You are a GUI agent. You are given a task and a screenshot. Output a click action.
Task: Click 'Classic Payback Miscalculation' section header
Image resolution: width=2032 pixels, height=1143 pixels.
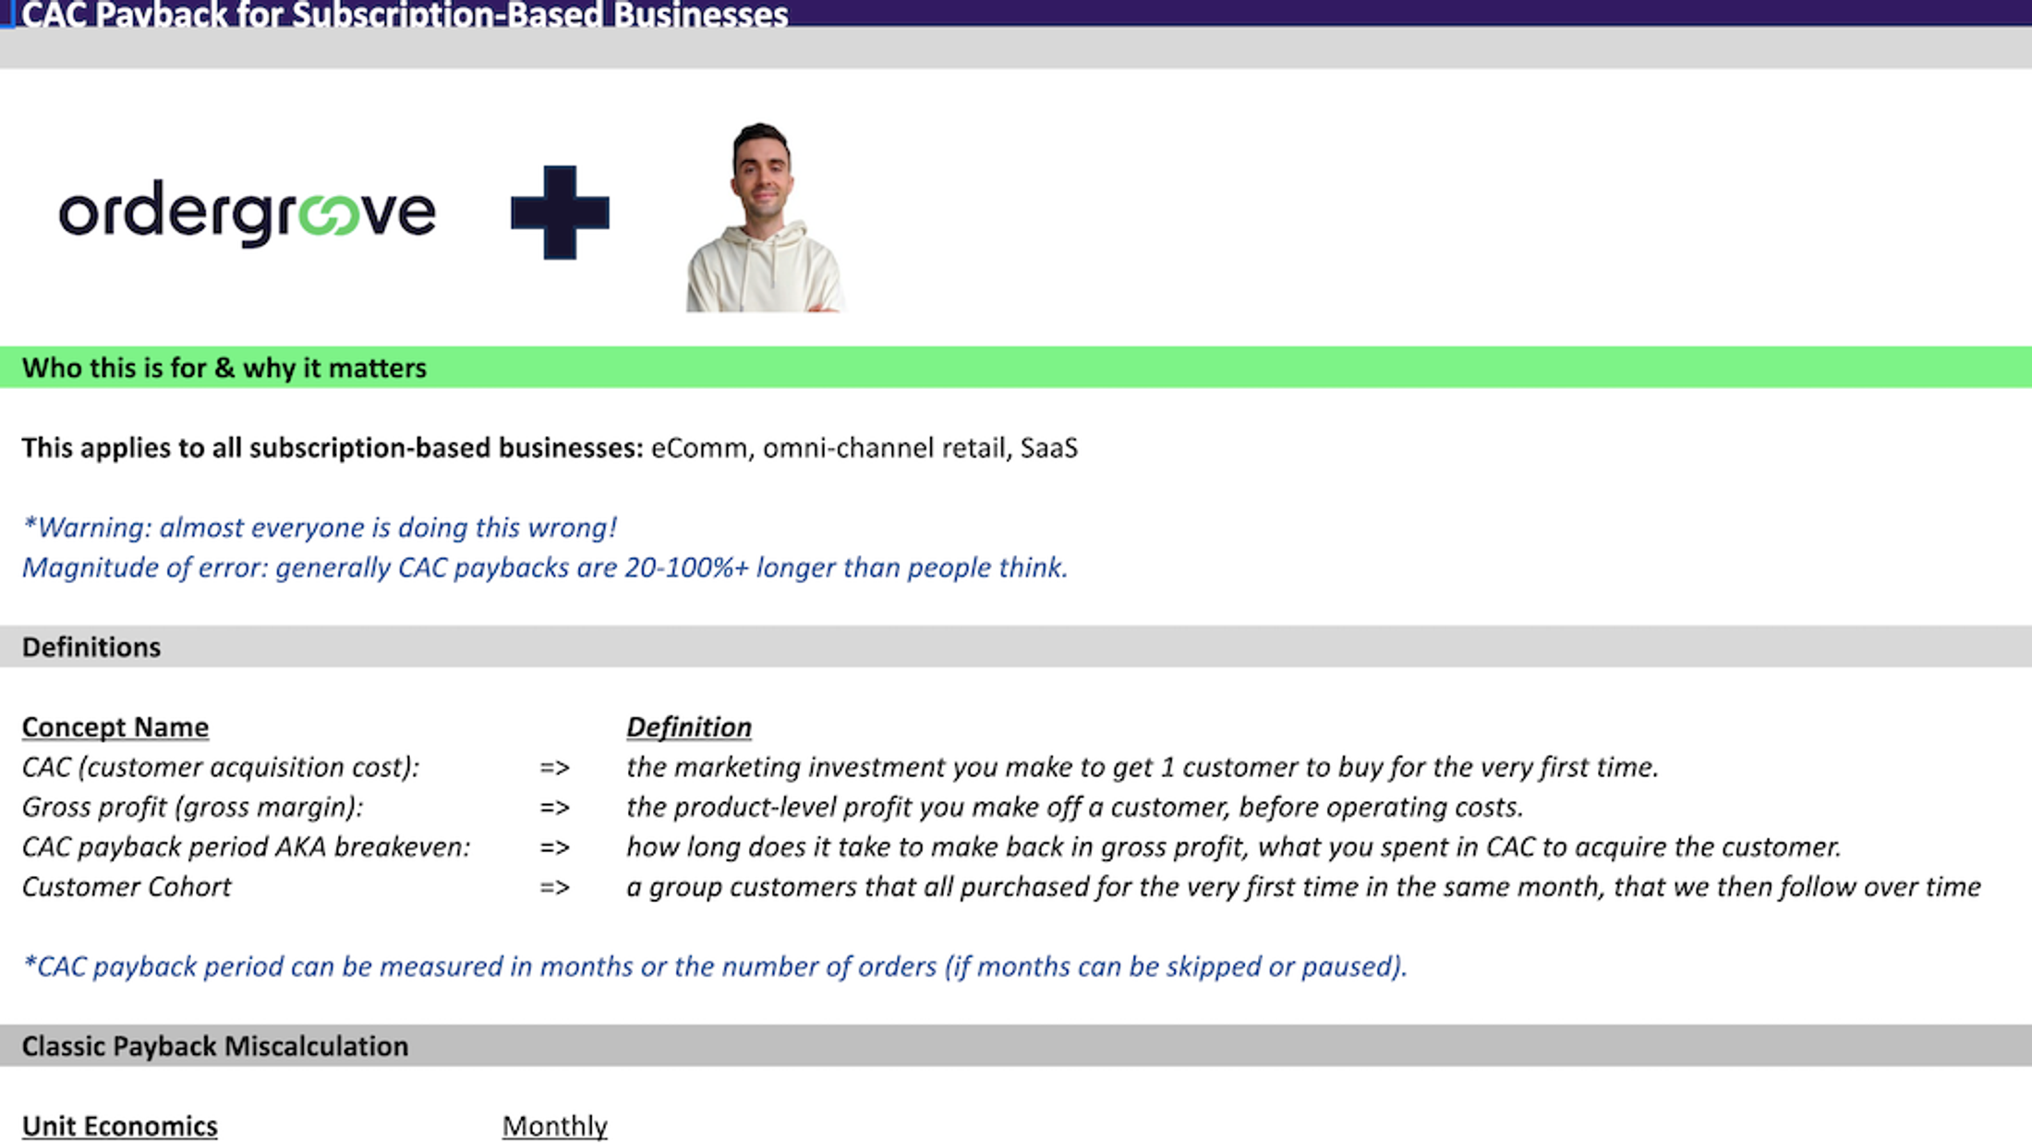(215, 1046)
